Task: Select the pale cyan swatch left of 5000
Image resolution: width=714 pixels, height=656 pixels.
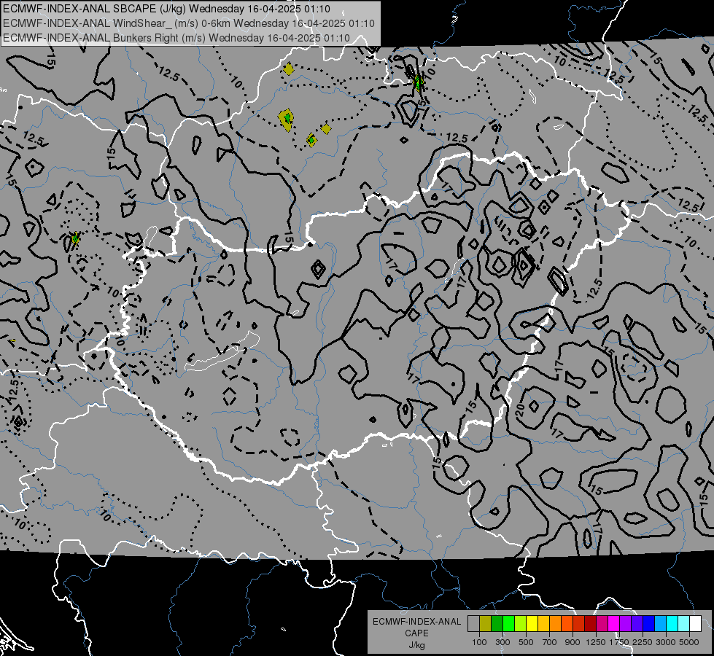Action: [x=684, y=624]
